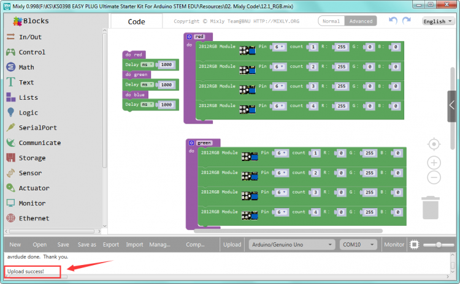Click the redo arrow icon
Image resolution: width=460 pixels, height=284 pixels.
(407, 21)
